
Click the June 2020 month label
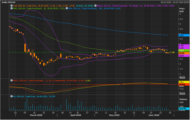point(154,115)
